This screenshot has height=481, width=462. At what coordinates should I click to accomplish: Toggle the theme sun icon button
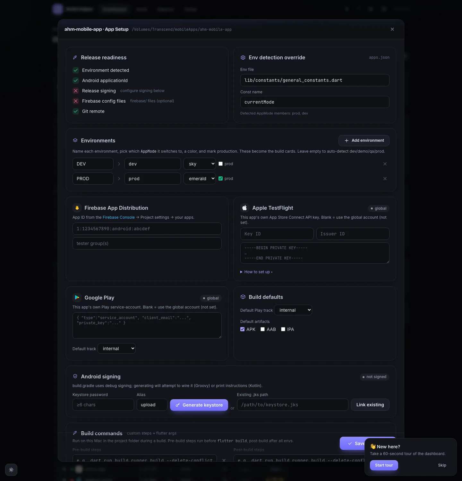pyautogui.click(x=11, y=470)
